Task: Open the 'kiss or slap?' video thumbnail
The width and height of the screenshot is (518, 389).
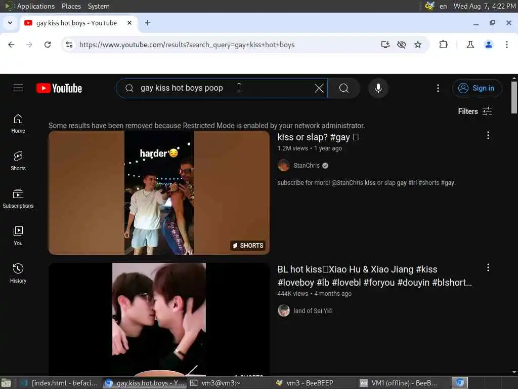Action: pos(159,193)
